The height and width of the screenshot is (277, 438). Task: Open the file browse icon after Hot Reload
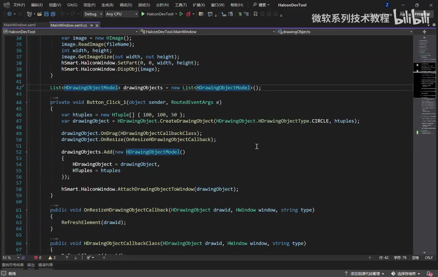(201, 14)
